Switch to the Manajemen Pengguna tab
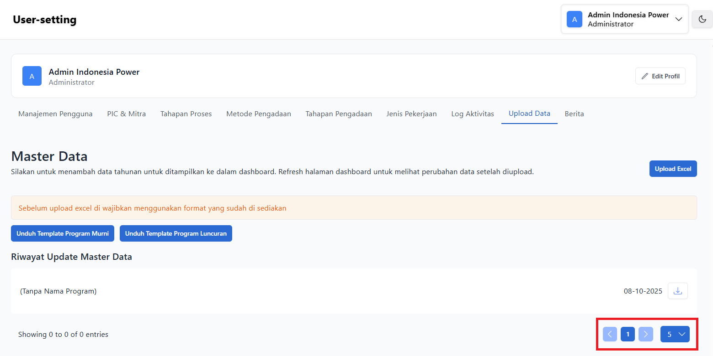Image resolution: width=713 pixels, height=356 pixels. pos(55,114)
